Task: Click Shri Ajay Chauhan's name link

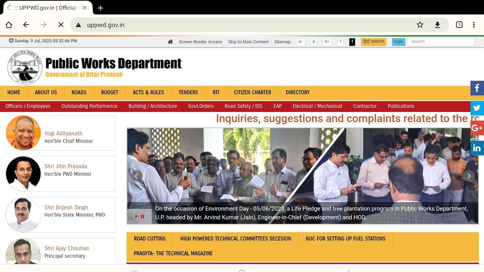Action: [x=67, y=248]
